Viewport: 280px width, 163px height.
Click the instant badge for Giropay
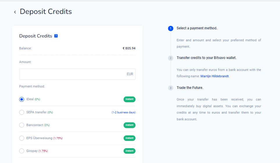[x=129, y=151]
